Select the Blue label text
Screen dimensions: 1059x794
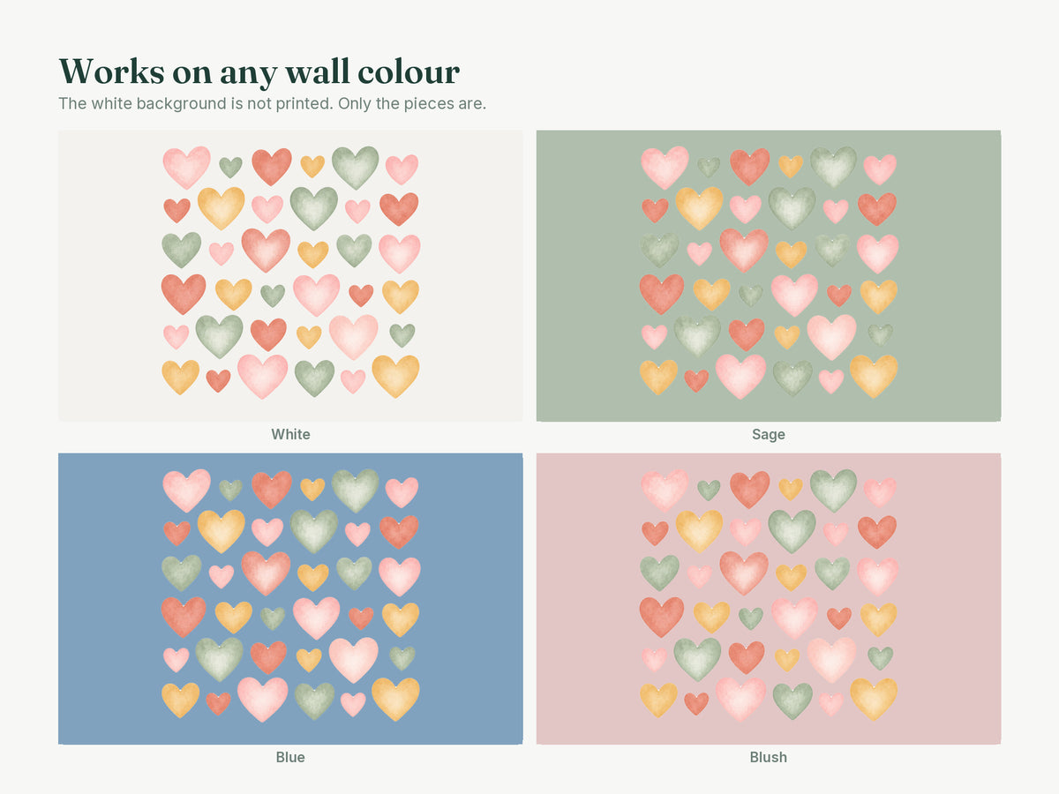pyautogui.click(x=290, y=757)
